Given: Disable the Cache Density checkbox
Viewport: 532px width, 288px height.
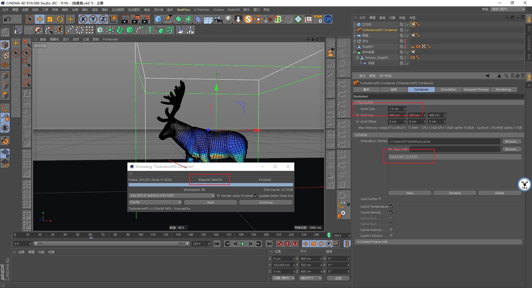Looking at the screenshot, I should coord(391,212).
